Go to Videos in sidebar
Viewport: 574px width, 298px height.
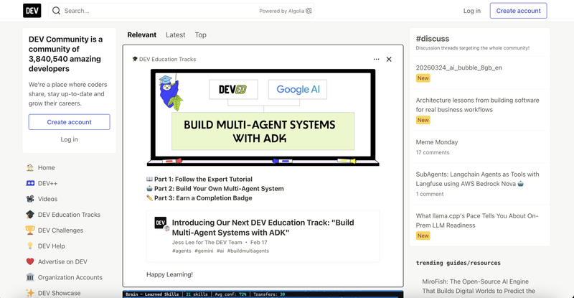click(47, 199)
